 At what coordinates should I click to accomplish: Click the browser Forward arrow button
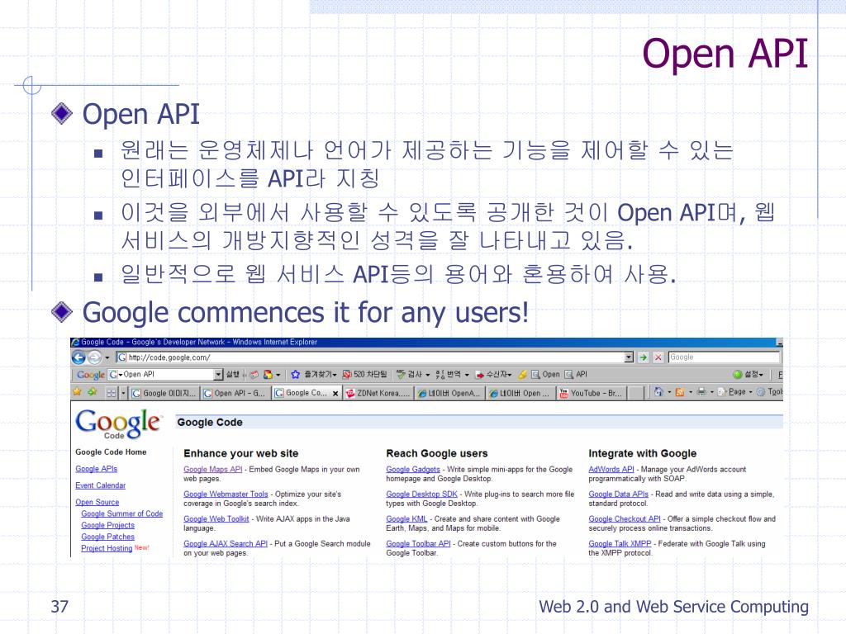(94, 357)
